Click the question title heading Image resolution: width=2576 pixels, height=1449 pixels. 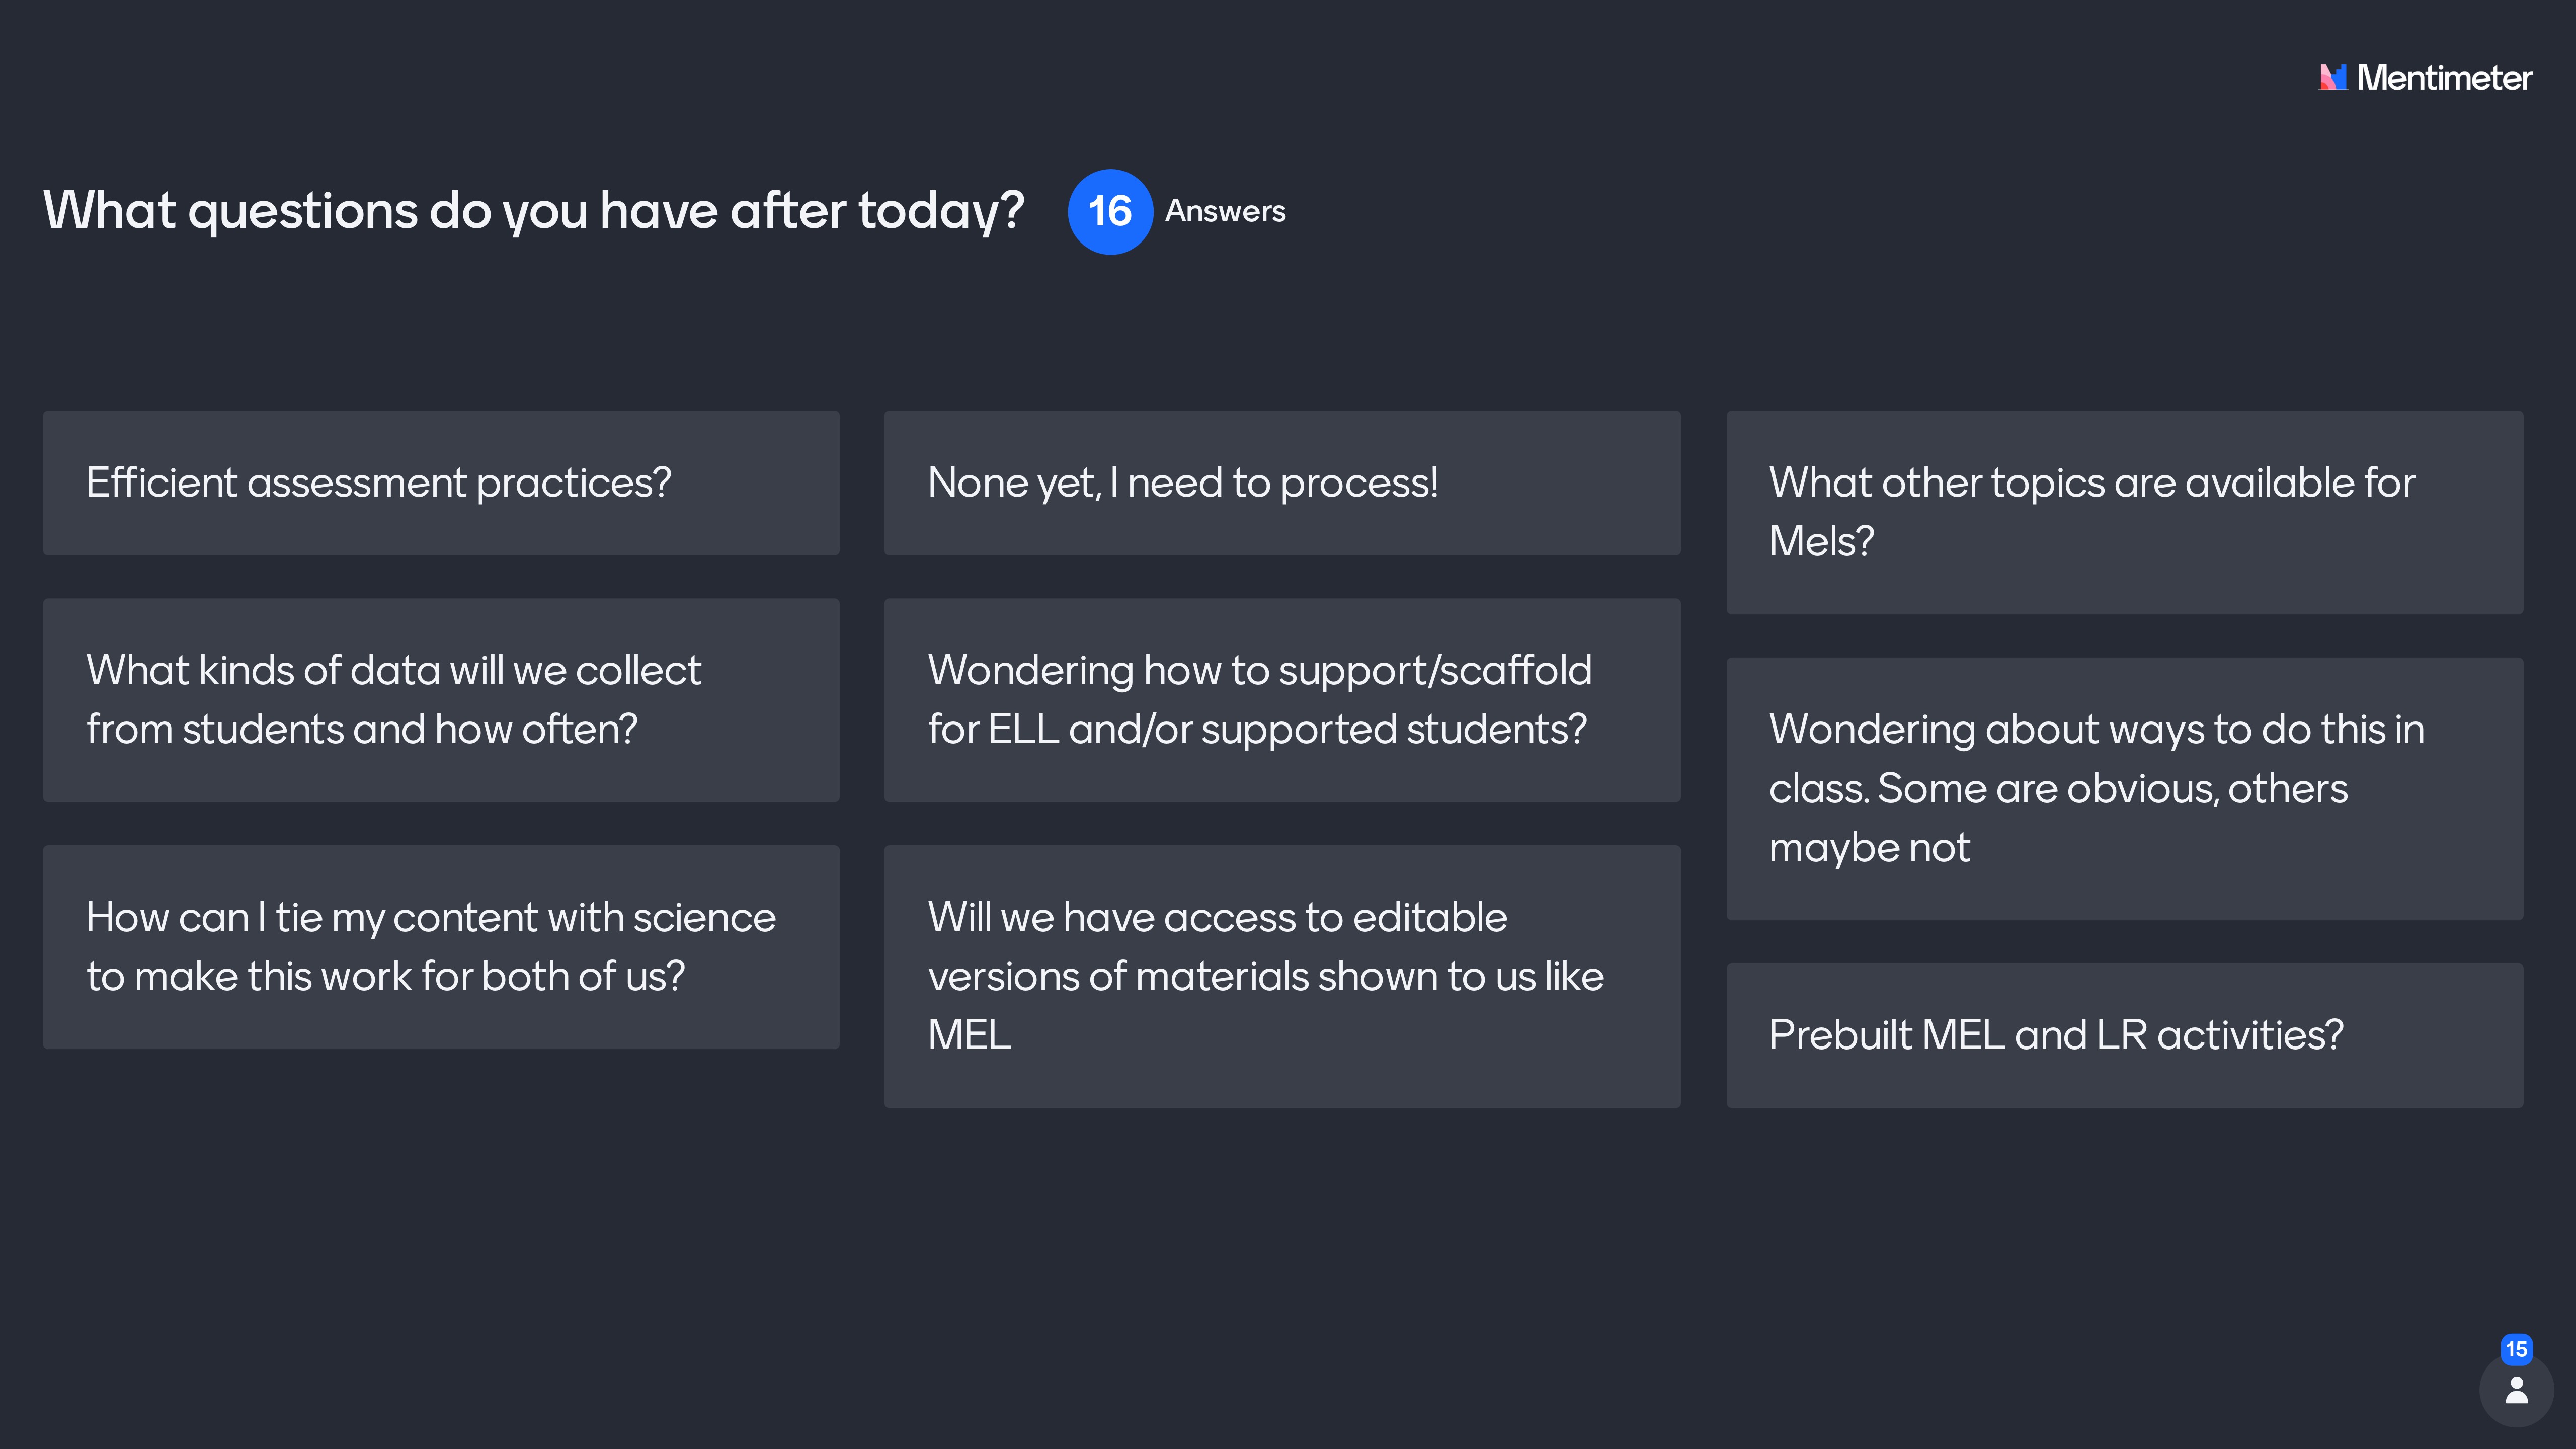(533, 211)
